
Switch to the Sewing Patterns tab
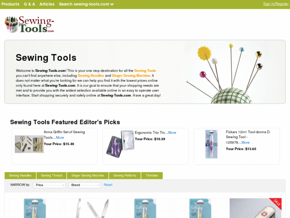pos(124,176)
